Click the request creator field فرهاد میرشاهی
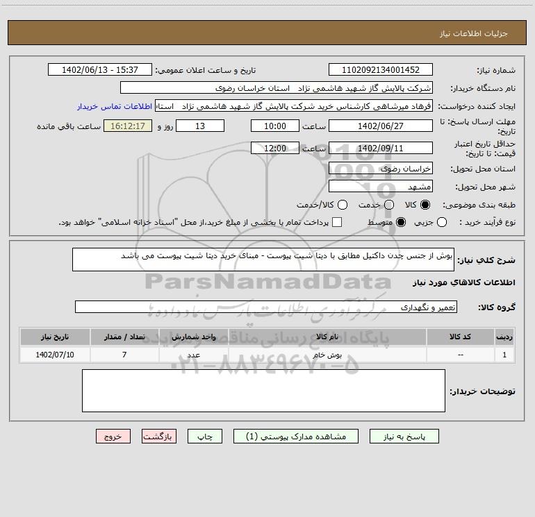The height and width of the screenshot is (517, 535). [x=294, y=106]
